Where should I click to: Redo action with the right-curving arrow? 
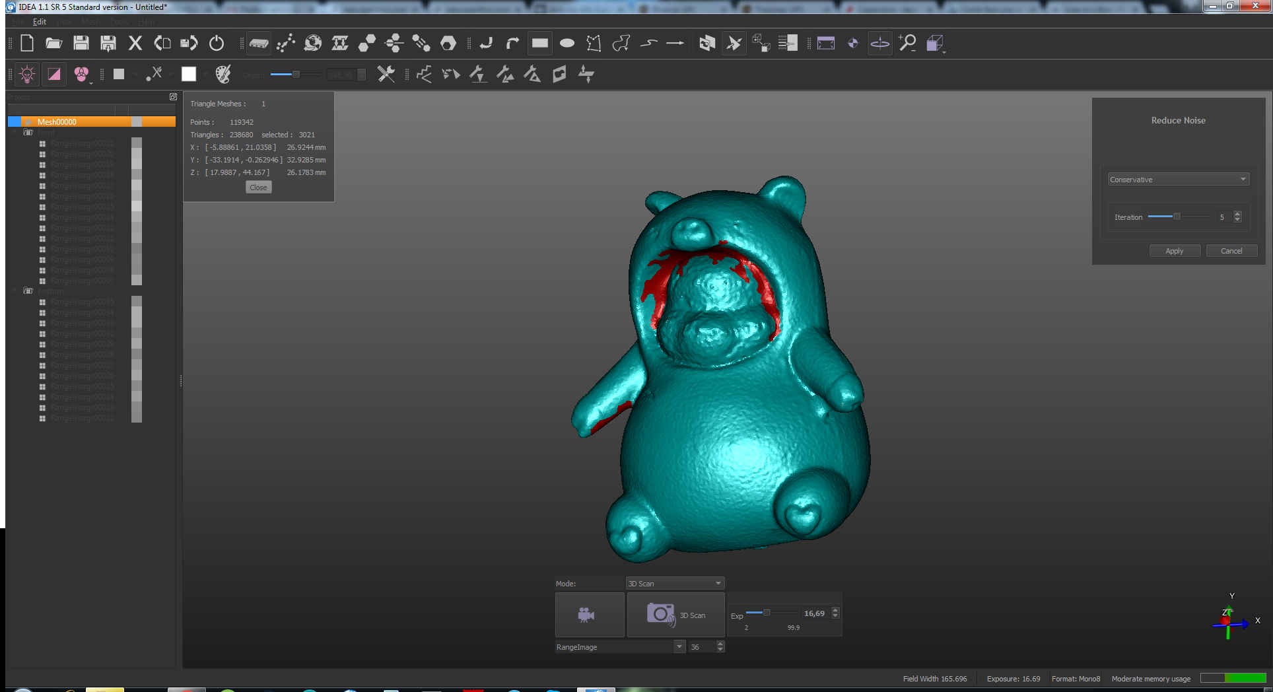512,44
